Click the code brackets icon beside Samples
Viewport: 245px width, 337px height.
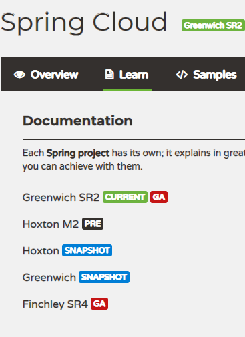tap(182, 75)
